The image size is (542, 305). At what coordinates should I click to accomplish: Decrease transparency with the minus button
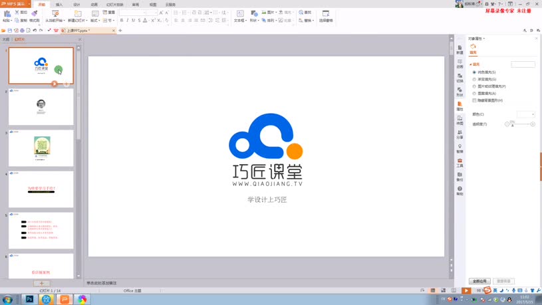[507, 124]
